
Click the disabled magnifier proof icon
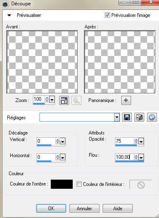point(76,100)
